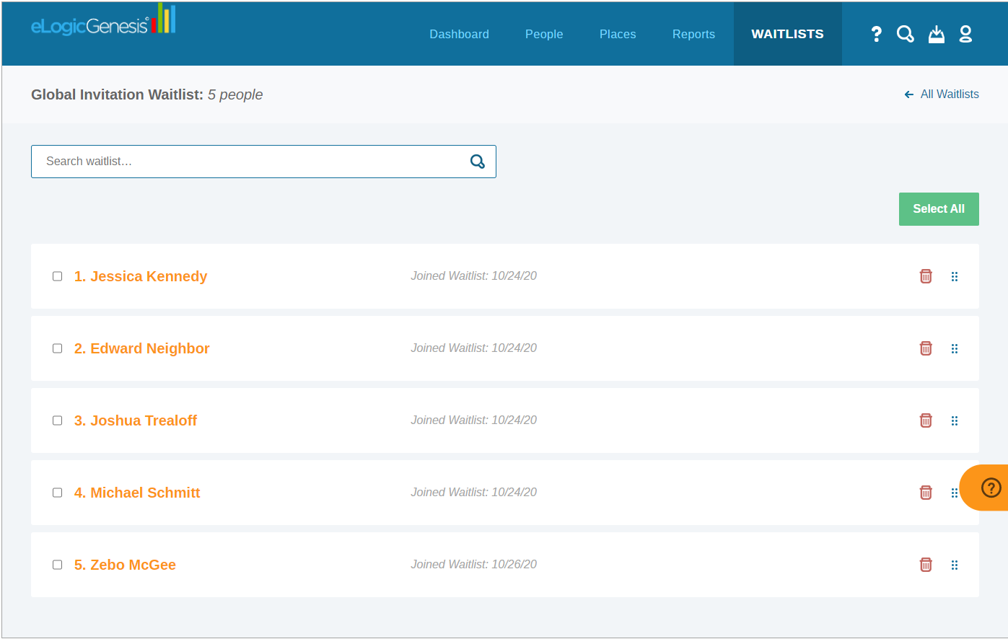
Task: Open Zebo McGee's name link
Action: click(125, 565)
